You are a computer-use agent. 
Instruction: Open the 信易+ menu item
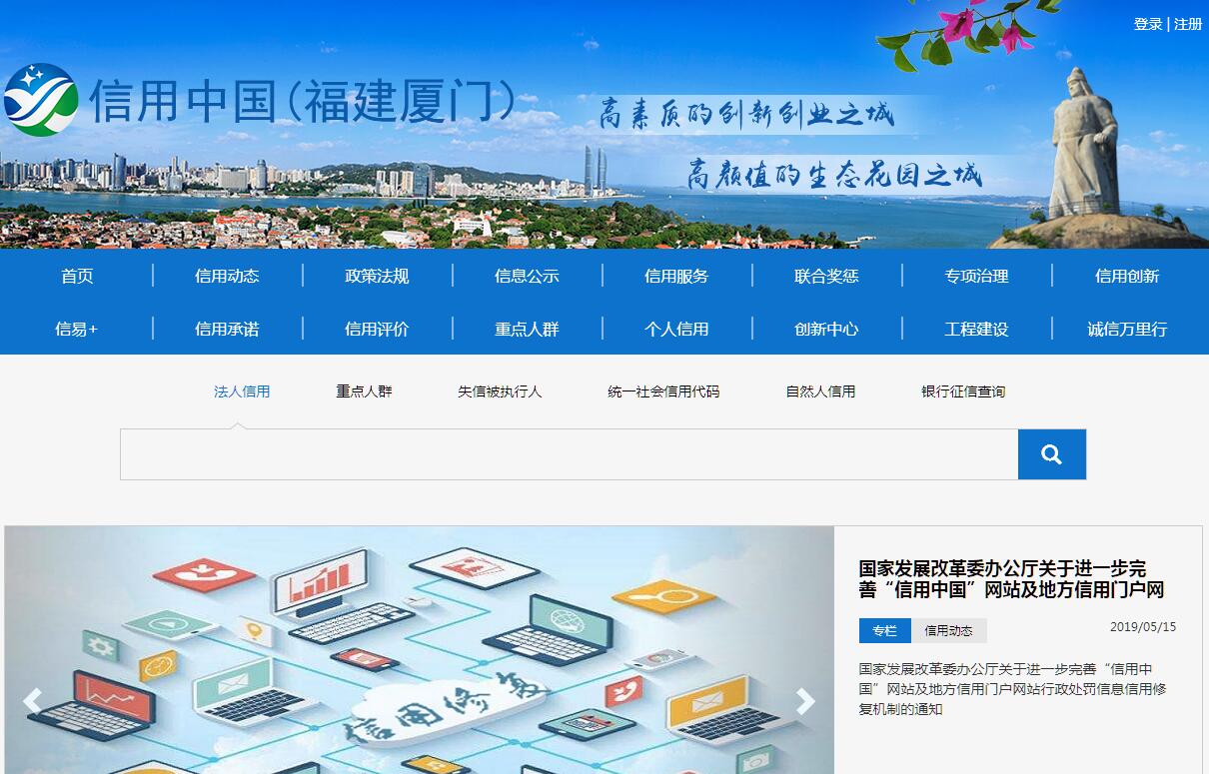click(77, 329)
